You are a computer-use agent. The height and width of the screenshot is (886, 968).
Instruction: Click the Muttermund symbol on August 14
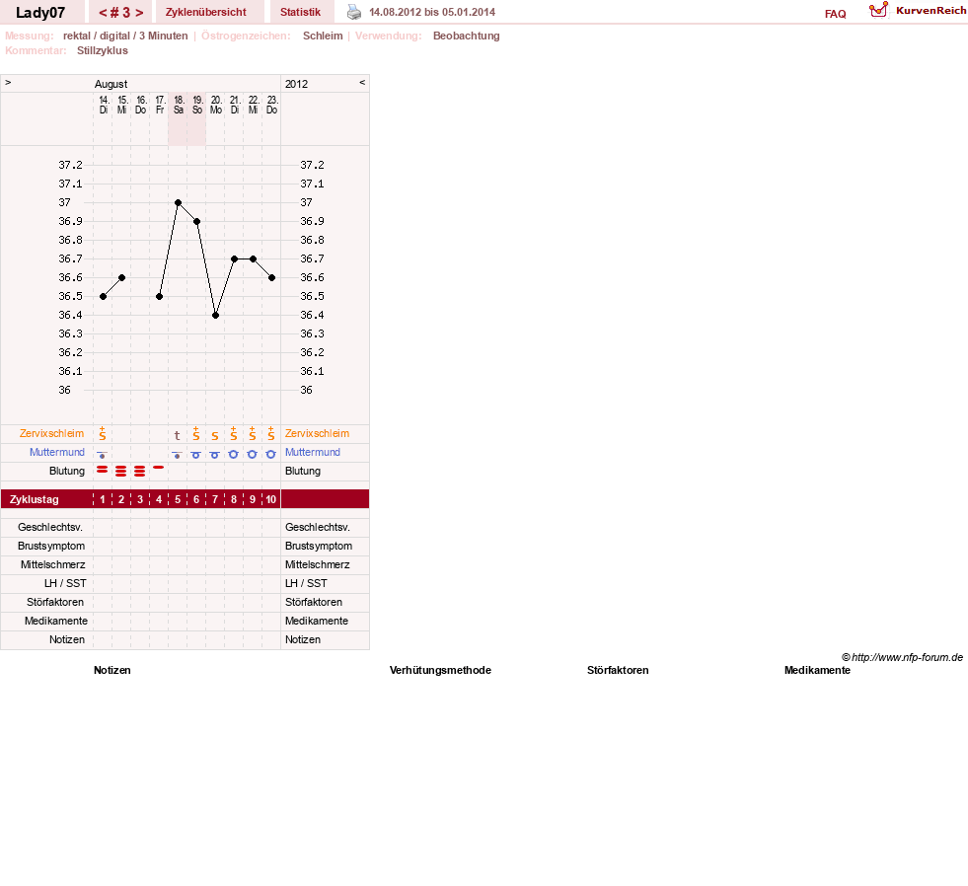[x=102, y=455]
